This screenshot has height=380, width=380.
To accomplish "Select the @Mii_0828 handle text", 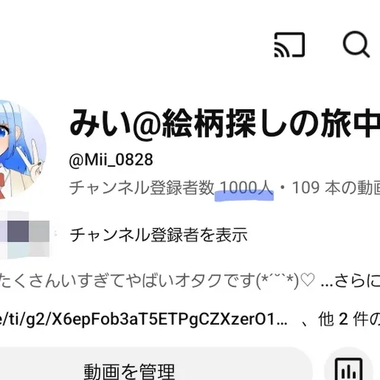I will tap(111, 159).
